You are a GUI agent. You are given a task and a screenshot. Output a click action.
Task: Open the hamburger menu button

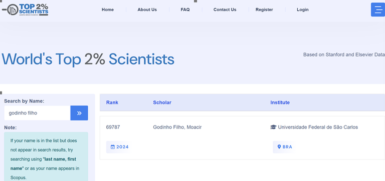coord(378,9)
